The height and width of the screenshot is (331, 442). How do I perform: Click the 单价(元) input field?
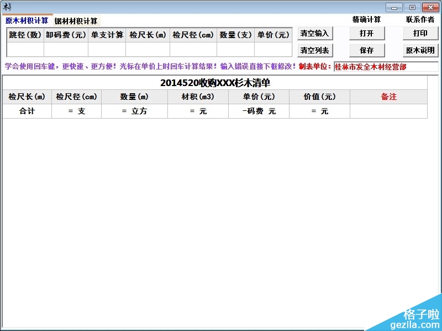(273, 49)
